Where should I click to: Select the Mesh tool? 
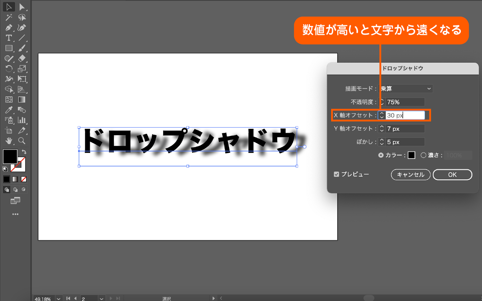(9, 100)
